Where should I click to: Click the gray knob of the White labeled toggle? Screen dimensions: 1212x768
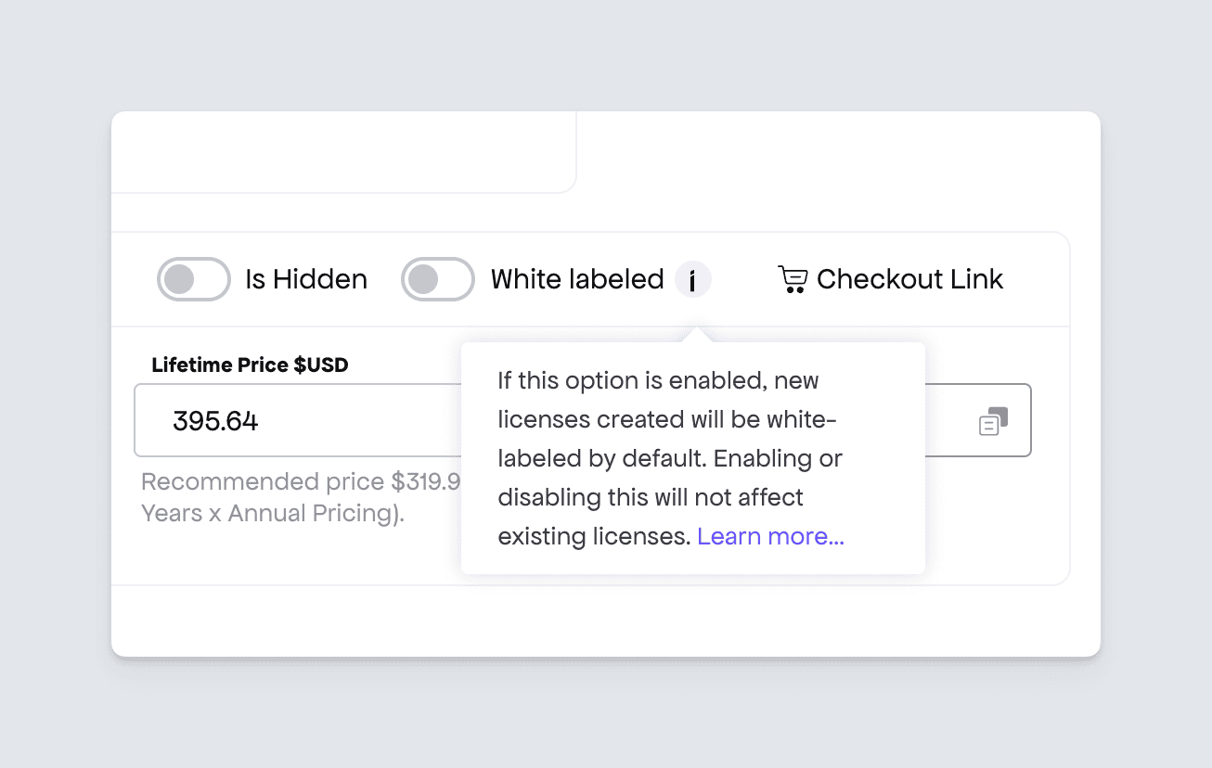(x=423, y=279)
